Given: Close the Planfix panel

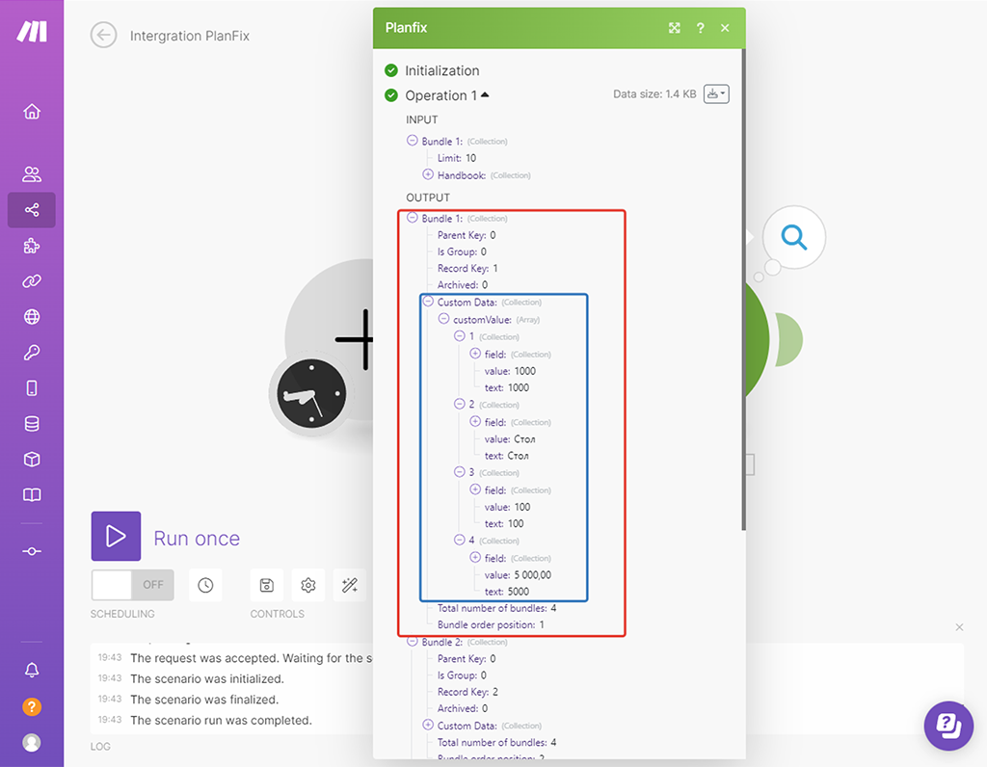Looking at the screenshot, I should (725, 28).
